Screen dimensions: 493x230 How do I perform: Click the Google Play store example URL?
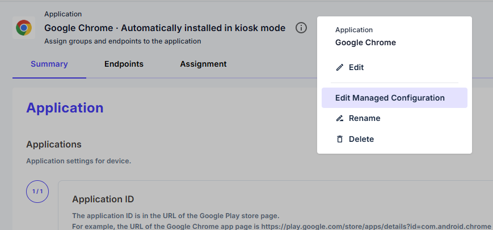tap(376, 226)
